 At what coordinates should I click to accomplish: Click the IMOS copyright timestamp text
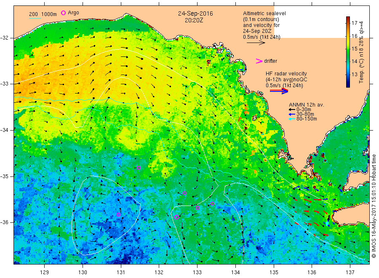(374, 206)
